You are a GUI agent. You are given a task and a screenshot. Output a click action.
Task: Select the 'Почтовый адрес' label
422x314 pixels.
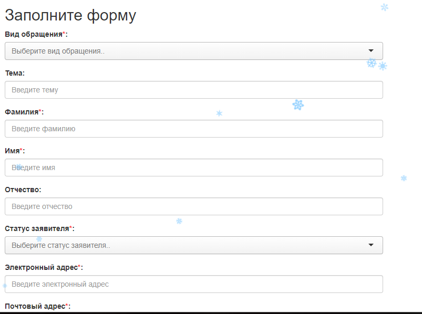click(x=35, y=306)
